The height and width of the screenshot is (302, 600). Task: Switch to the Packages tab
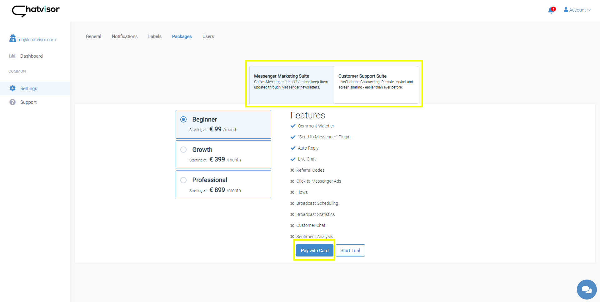pyautogui.click(x=182, y=36)
